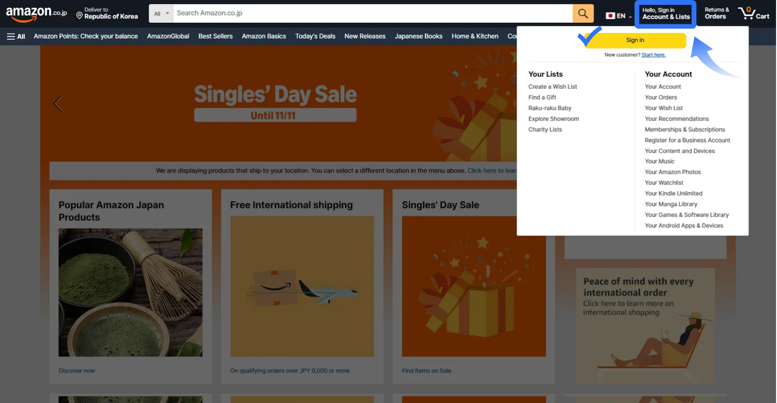Image resolution: width=777 pixels, height=403 pixels.
Task: Open Your Orders in account menu
Action: pyautogui.click(x=660, y=98)
